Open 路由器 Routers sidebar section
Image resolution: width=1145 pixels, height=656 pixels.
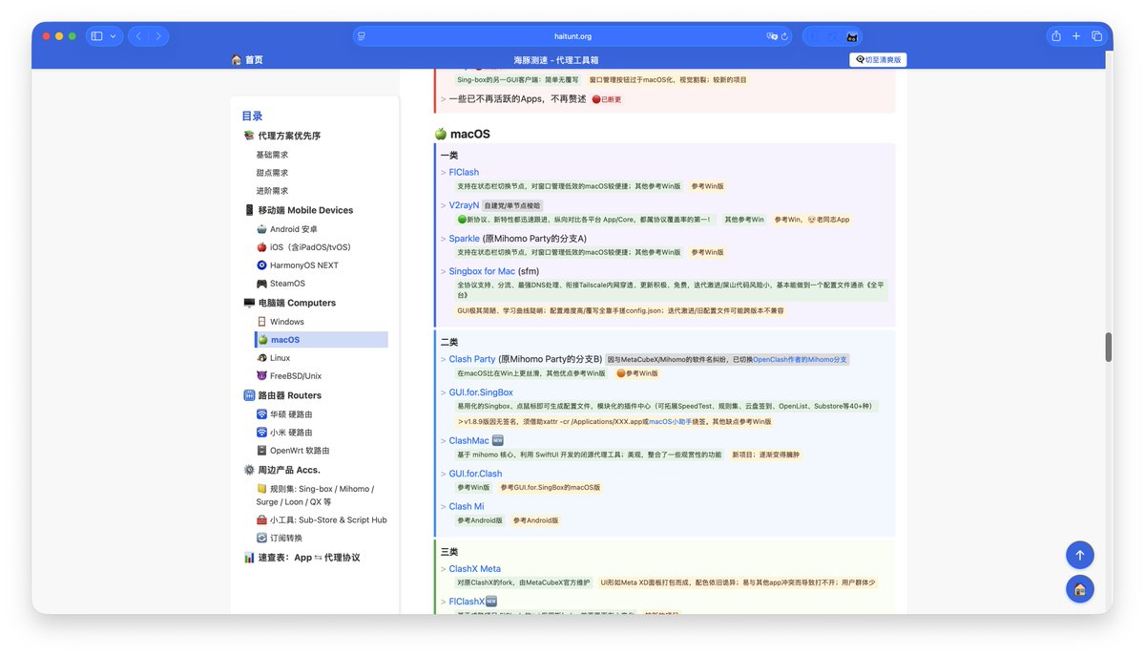click(282, 395)
